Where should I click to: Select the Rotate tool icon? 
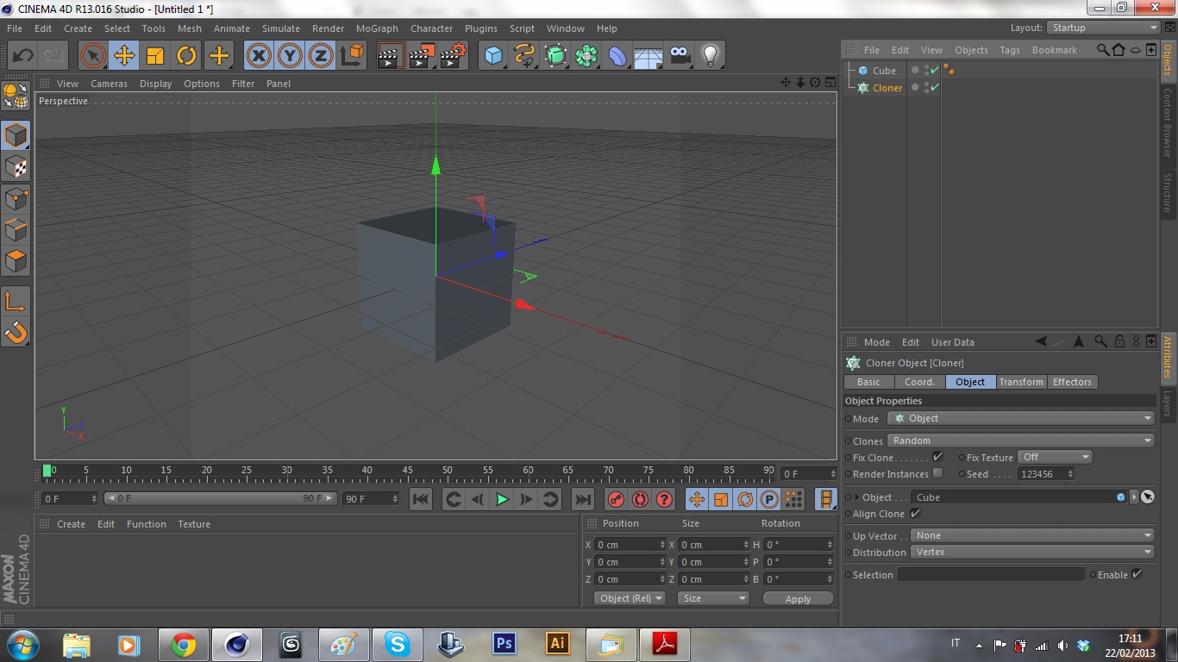[x=186, y=56]
